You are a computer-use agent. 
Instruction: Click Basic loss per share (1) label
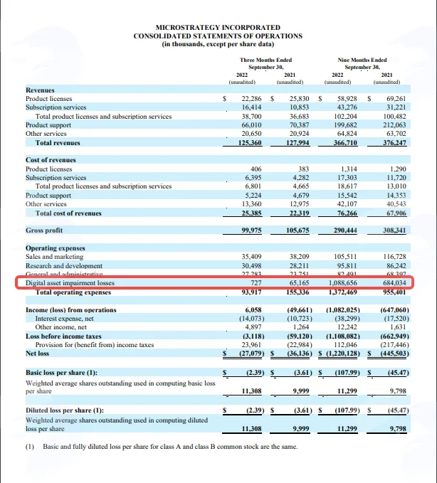[x=61, y=373]
